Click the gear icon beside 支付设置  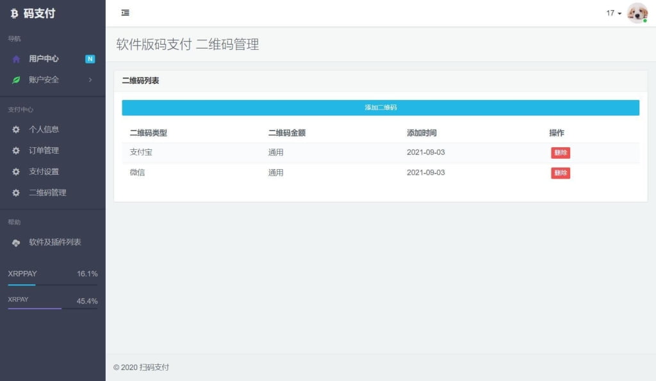pyautogui.click(x=16, y=172)
